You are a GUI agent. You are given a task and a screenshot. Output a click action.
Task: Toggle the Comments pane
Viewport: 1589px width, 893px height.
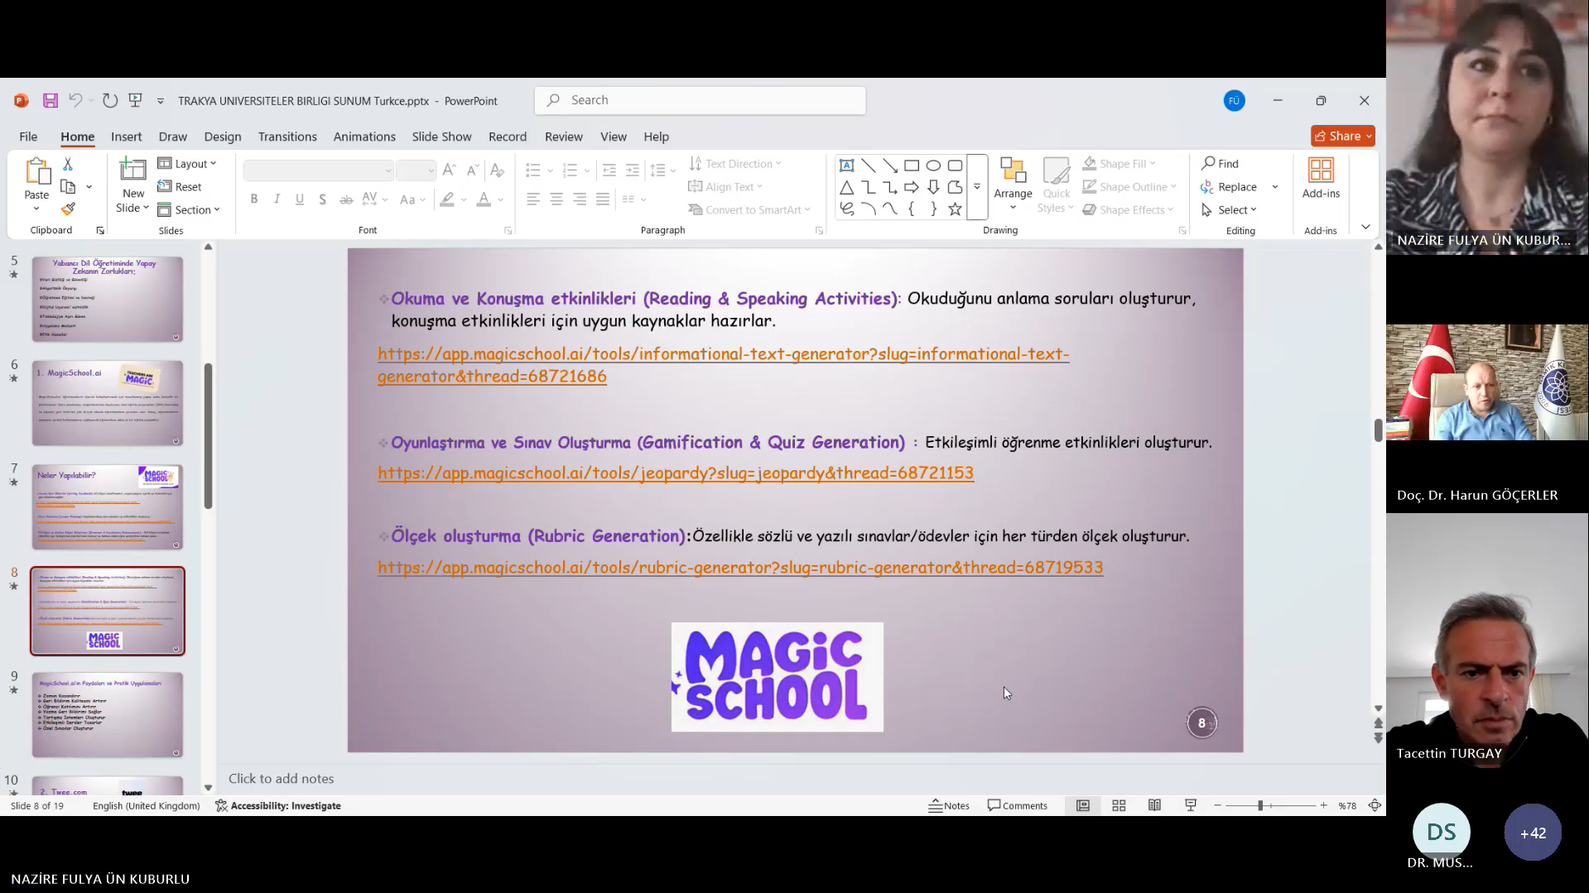point(1018,805)
